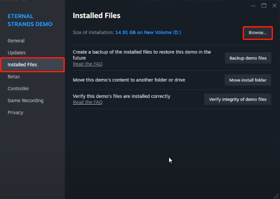Minimize the properties window
This screenshot has width=280, height=199.
(x=253, y=6)
